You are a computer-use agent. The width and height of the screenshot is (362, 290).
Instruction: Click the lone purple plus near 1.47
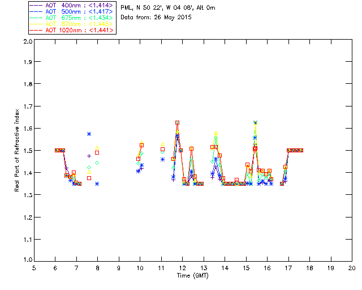[x=89, y=156]
